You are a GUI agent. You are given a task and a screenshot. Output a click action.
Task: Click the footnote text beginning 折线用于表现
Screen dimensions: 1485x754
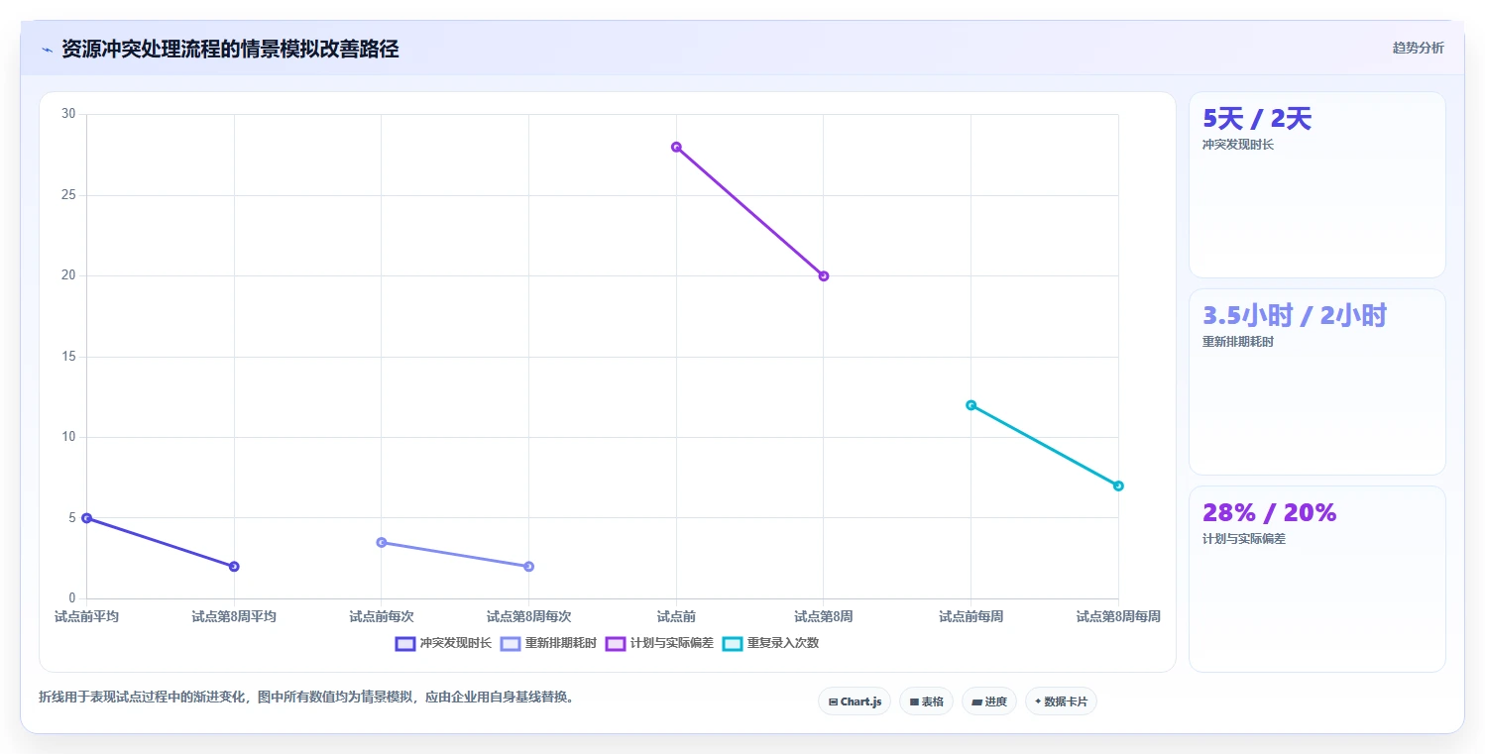[306, 697]
